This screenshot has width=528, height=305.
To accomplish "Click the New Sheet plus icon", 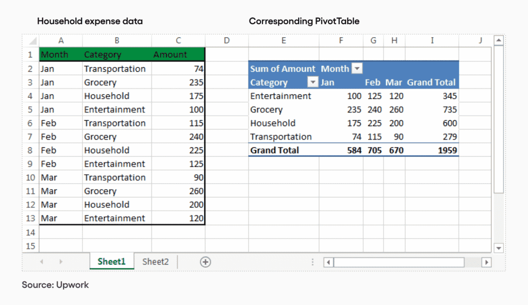I will [x=205, y=262].
